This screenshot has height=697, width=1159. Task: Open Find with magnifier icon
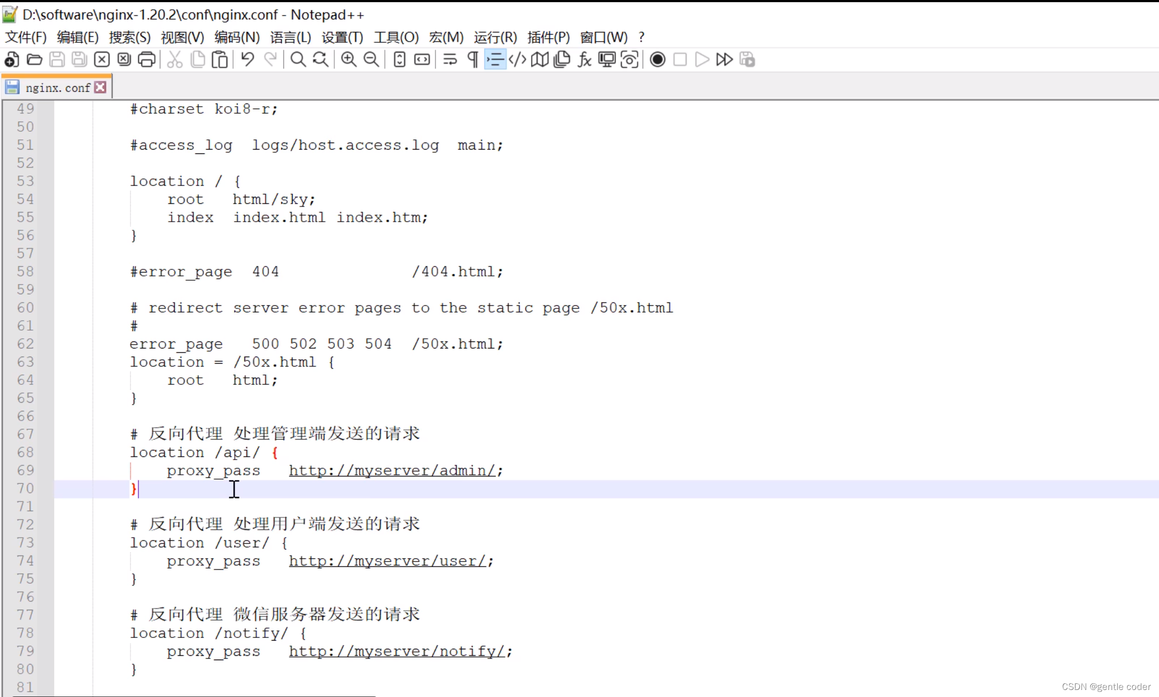click(297, 60)
